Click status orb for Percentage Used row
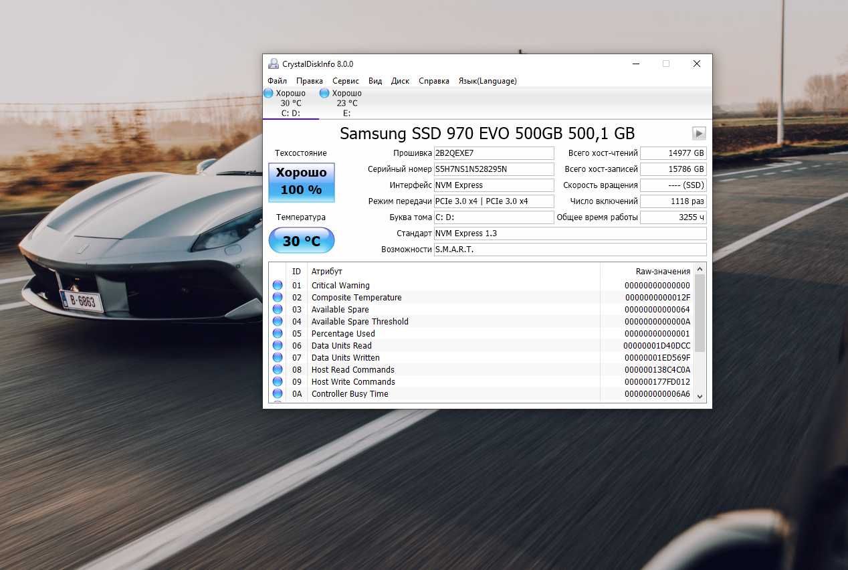The width and height of the screenshot is (848, 570). coord(278,334)
